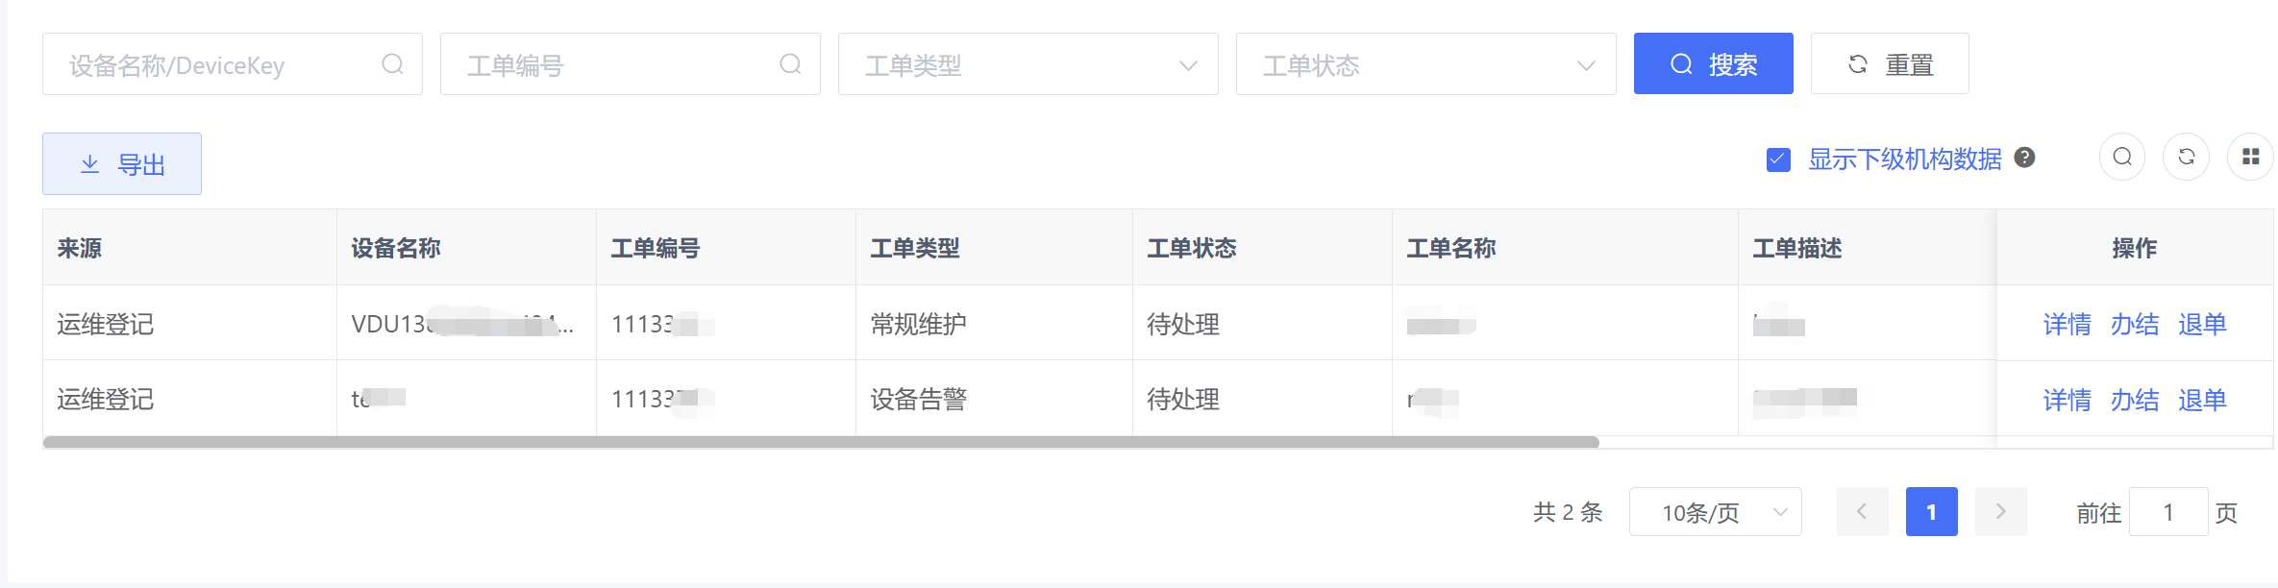Expand the 10条/页 page size selector
This screenshot has height=588, width=2278.
(x=1715, y=512)
